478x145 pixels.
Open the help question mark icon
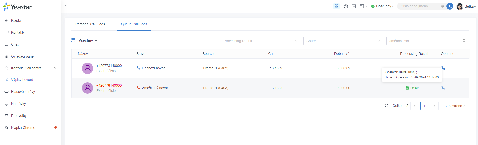coord(346,6)
